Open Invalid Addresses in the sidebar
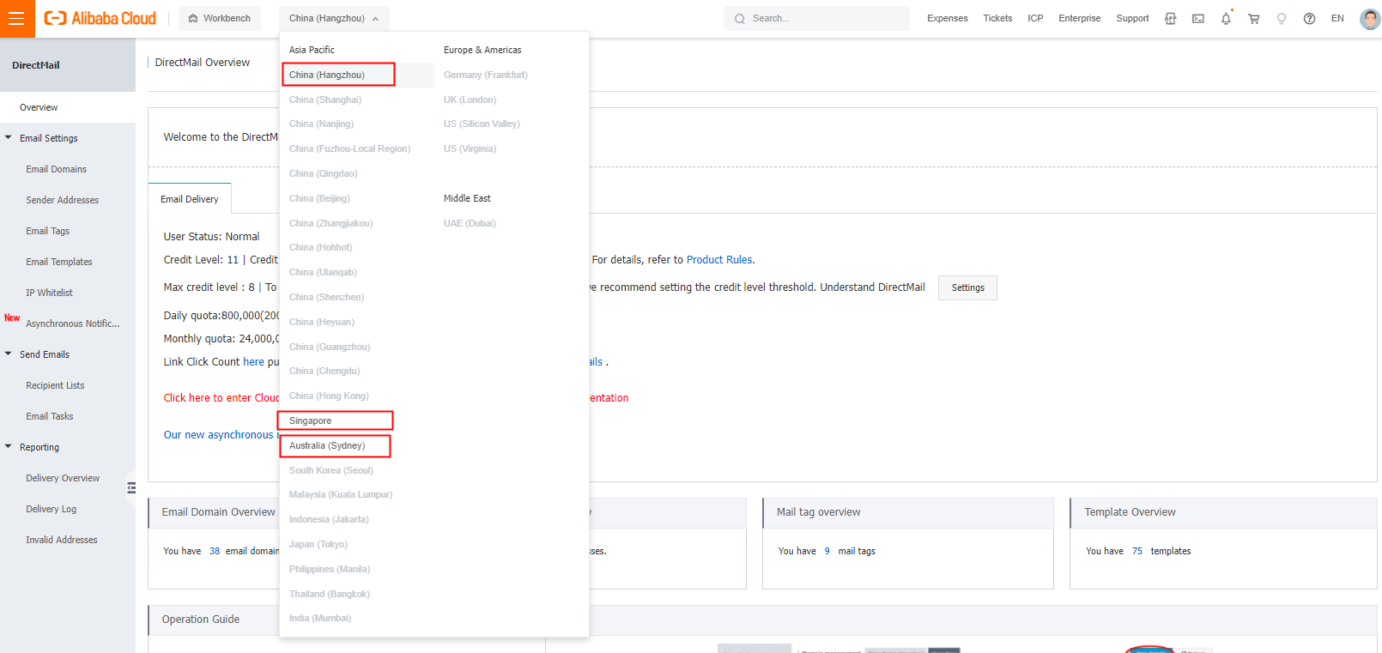 click(x=61, y=540)
